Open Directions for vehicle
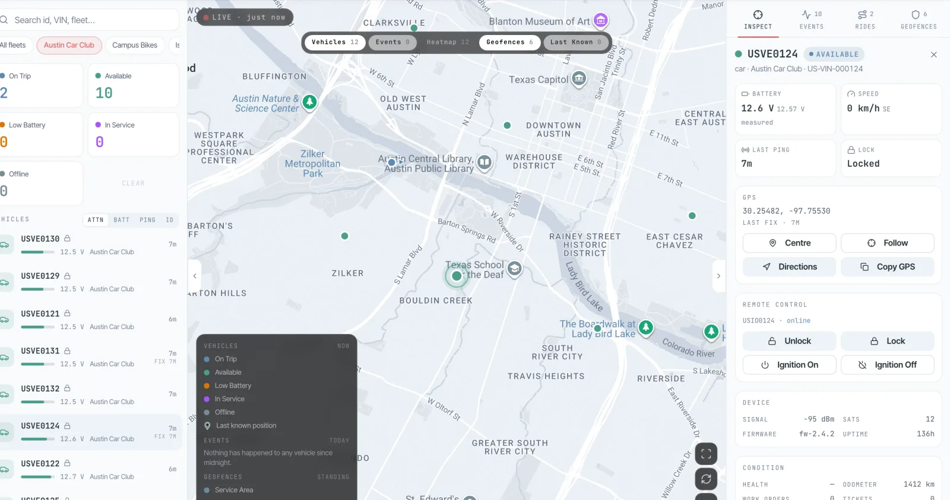Viewport: 950px width, 500px height. coord(789,267)
